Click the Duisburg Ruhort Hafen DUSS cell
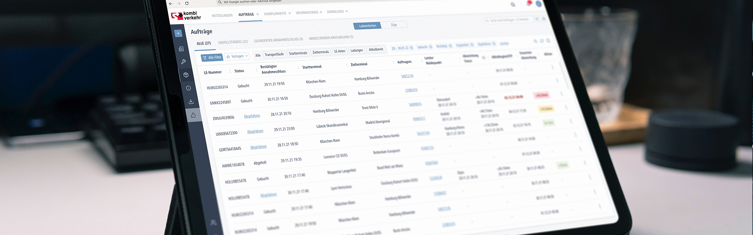This screenshot has height=235, width=753. pos(328,96)
